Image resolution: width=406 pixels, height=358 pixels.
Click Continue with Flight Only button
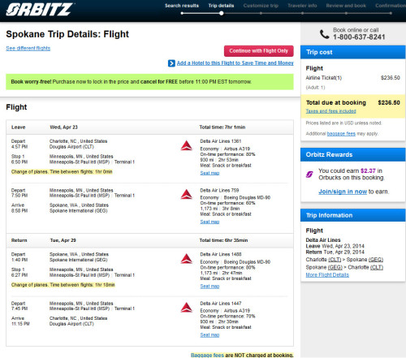pyautogui.click(x=259, y=51)
